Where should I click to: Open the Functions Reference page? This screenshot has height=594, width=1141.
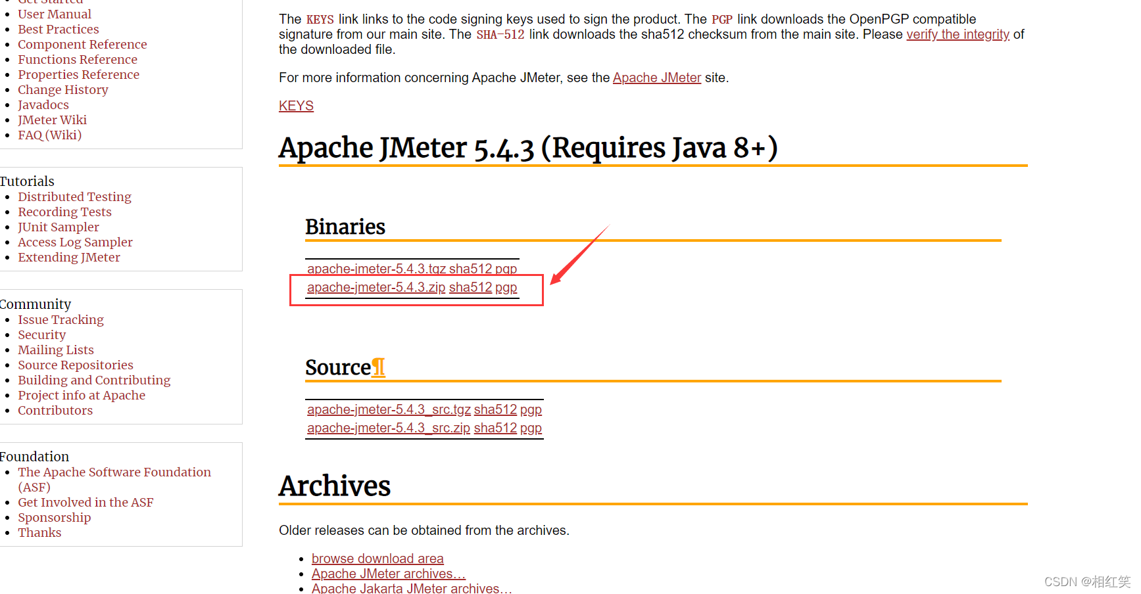click(x=78, y=59)
